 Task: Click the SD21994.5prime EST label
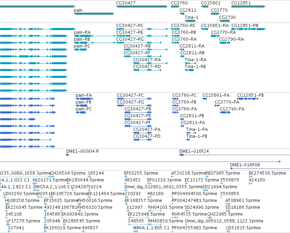(220, 187)
